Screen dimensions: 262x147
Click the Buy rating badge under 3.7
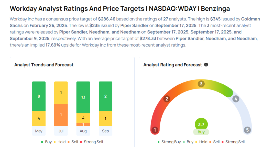click(201, 132)
